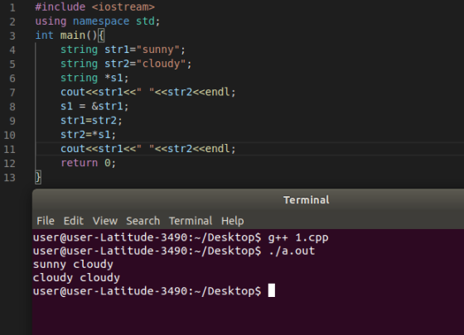Click the 'str1=str2;' assignment line
464x335 pixels.
91,120
